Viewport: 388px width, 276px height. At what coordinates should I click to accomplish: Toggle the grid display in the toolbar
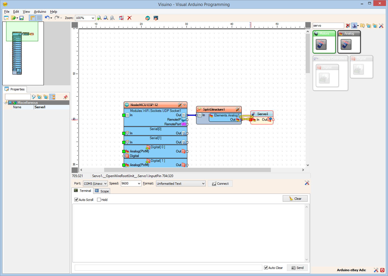39,18
